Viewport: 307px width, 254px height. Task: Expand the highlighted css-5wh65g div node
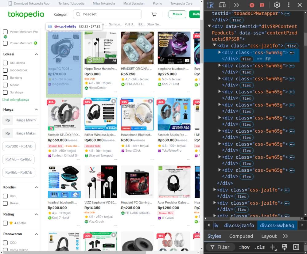(219, 52)
